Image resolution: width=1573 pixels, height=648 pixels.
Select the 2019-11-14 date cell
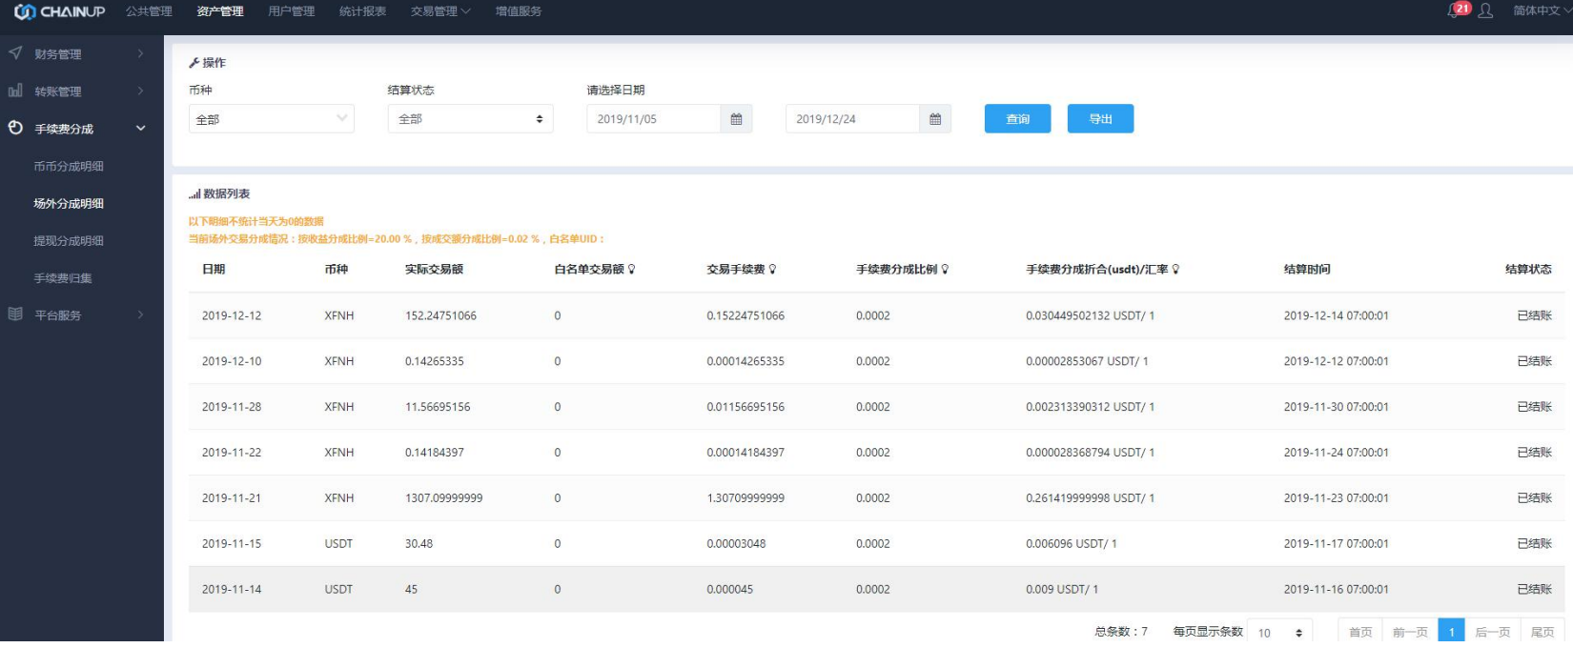click(x=232, y=590)
